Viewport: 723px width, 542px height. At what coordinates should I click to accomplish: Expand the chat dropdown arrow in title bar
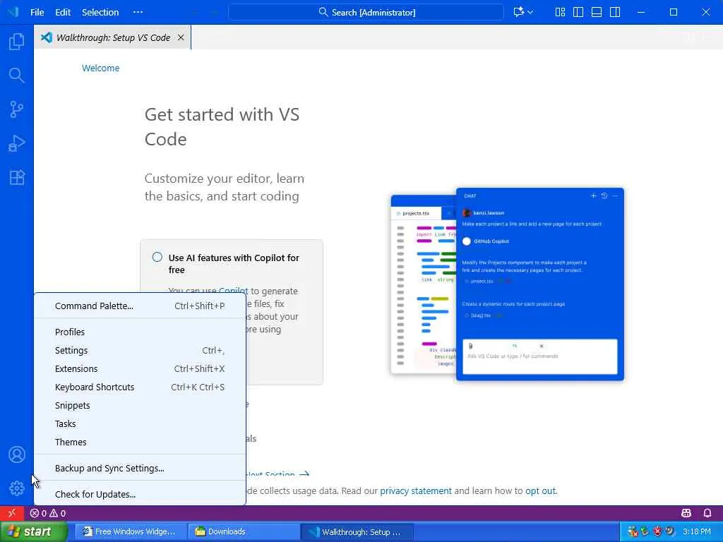(530, 12)
